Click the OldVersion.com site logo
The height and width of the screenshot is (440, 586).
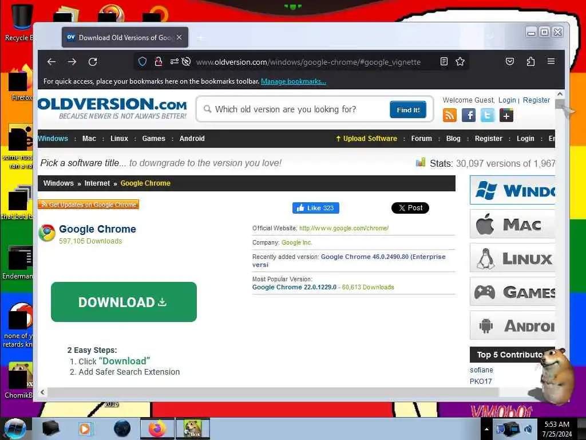point(112,108)
